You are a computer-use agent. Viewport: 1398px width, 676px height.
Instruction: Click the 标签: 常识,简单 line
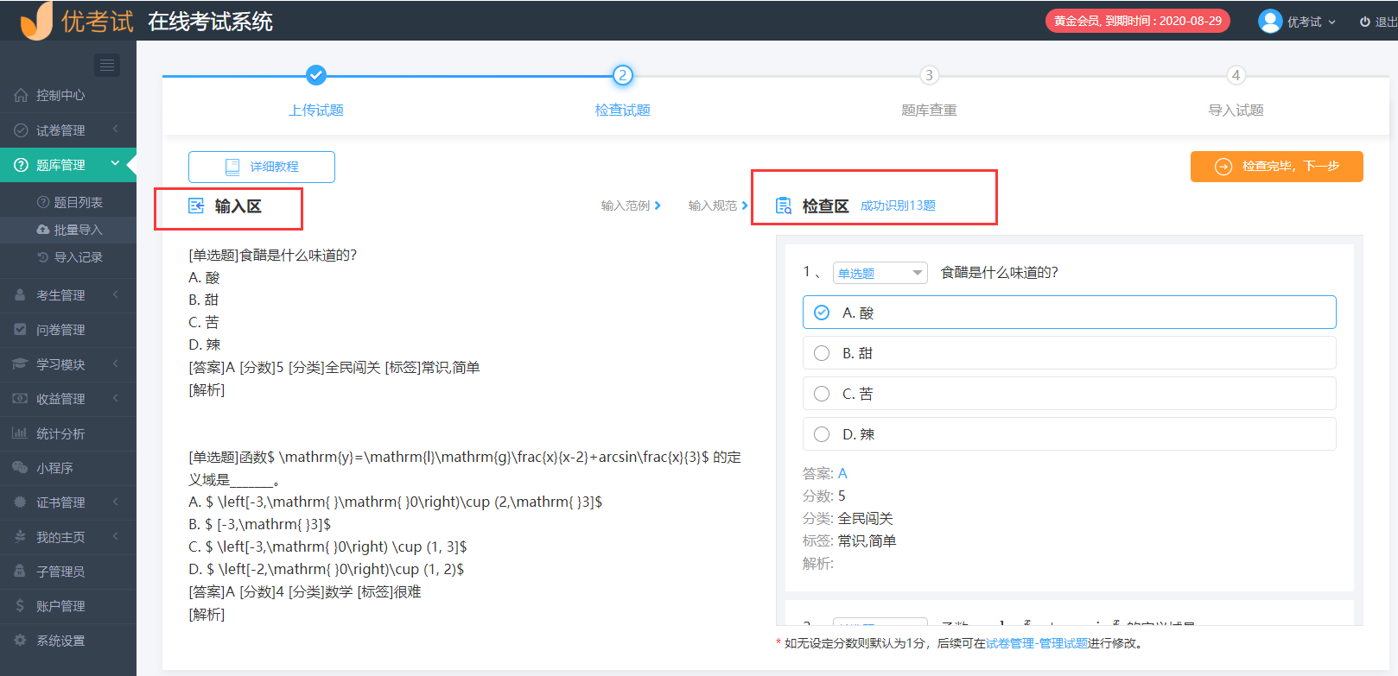tap(849, 540)
